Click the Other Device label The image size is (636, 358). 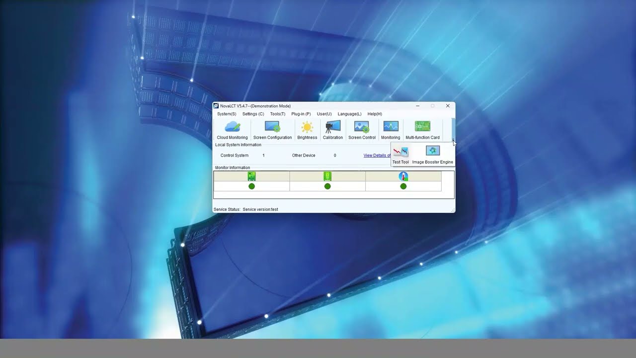click(x=304, y=155)
